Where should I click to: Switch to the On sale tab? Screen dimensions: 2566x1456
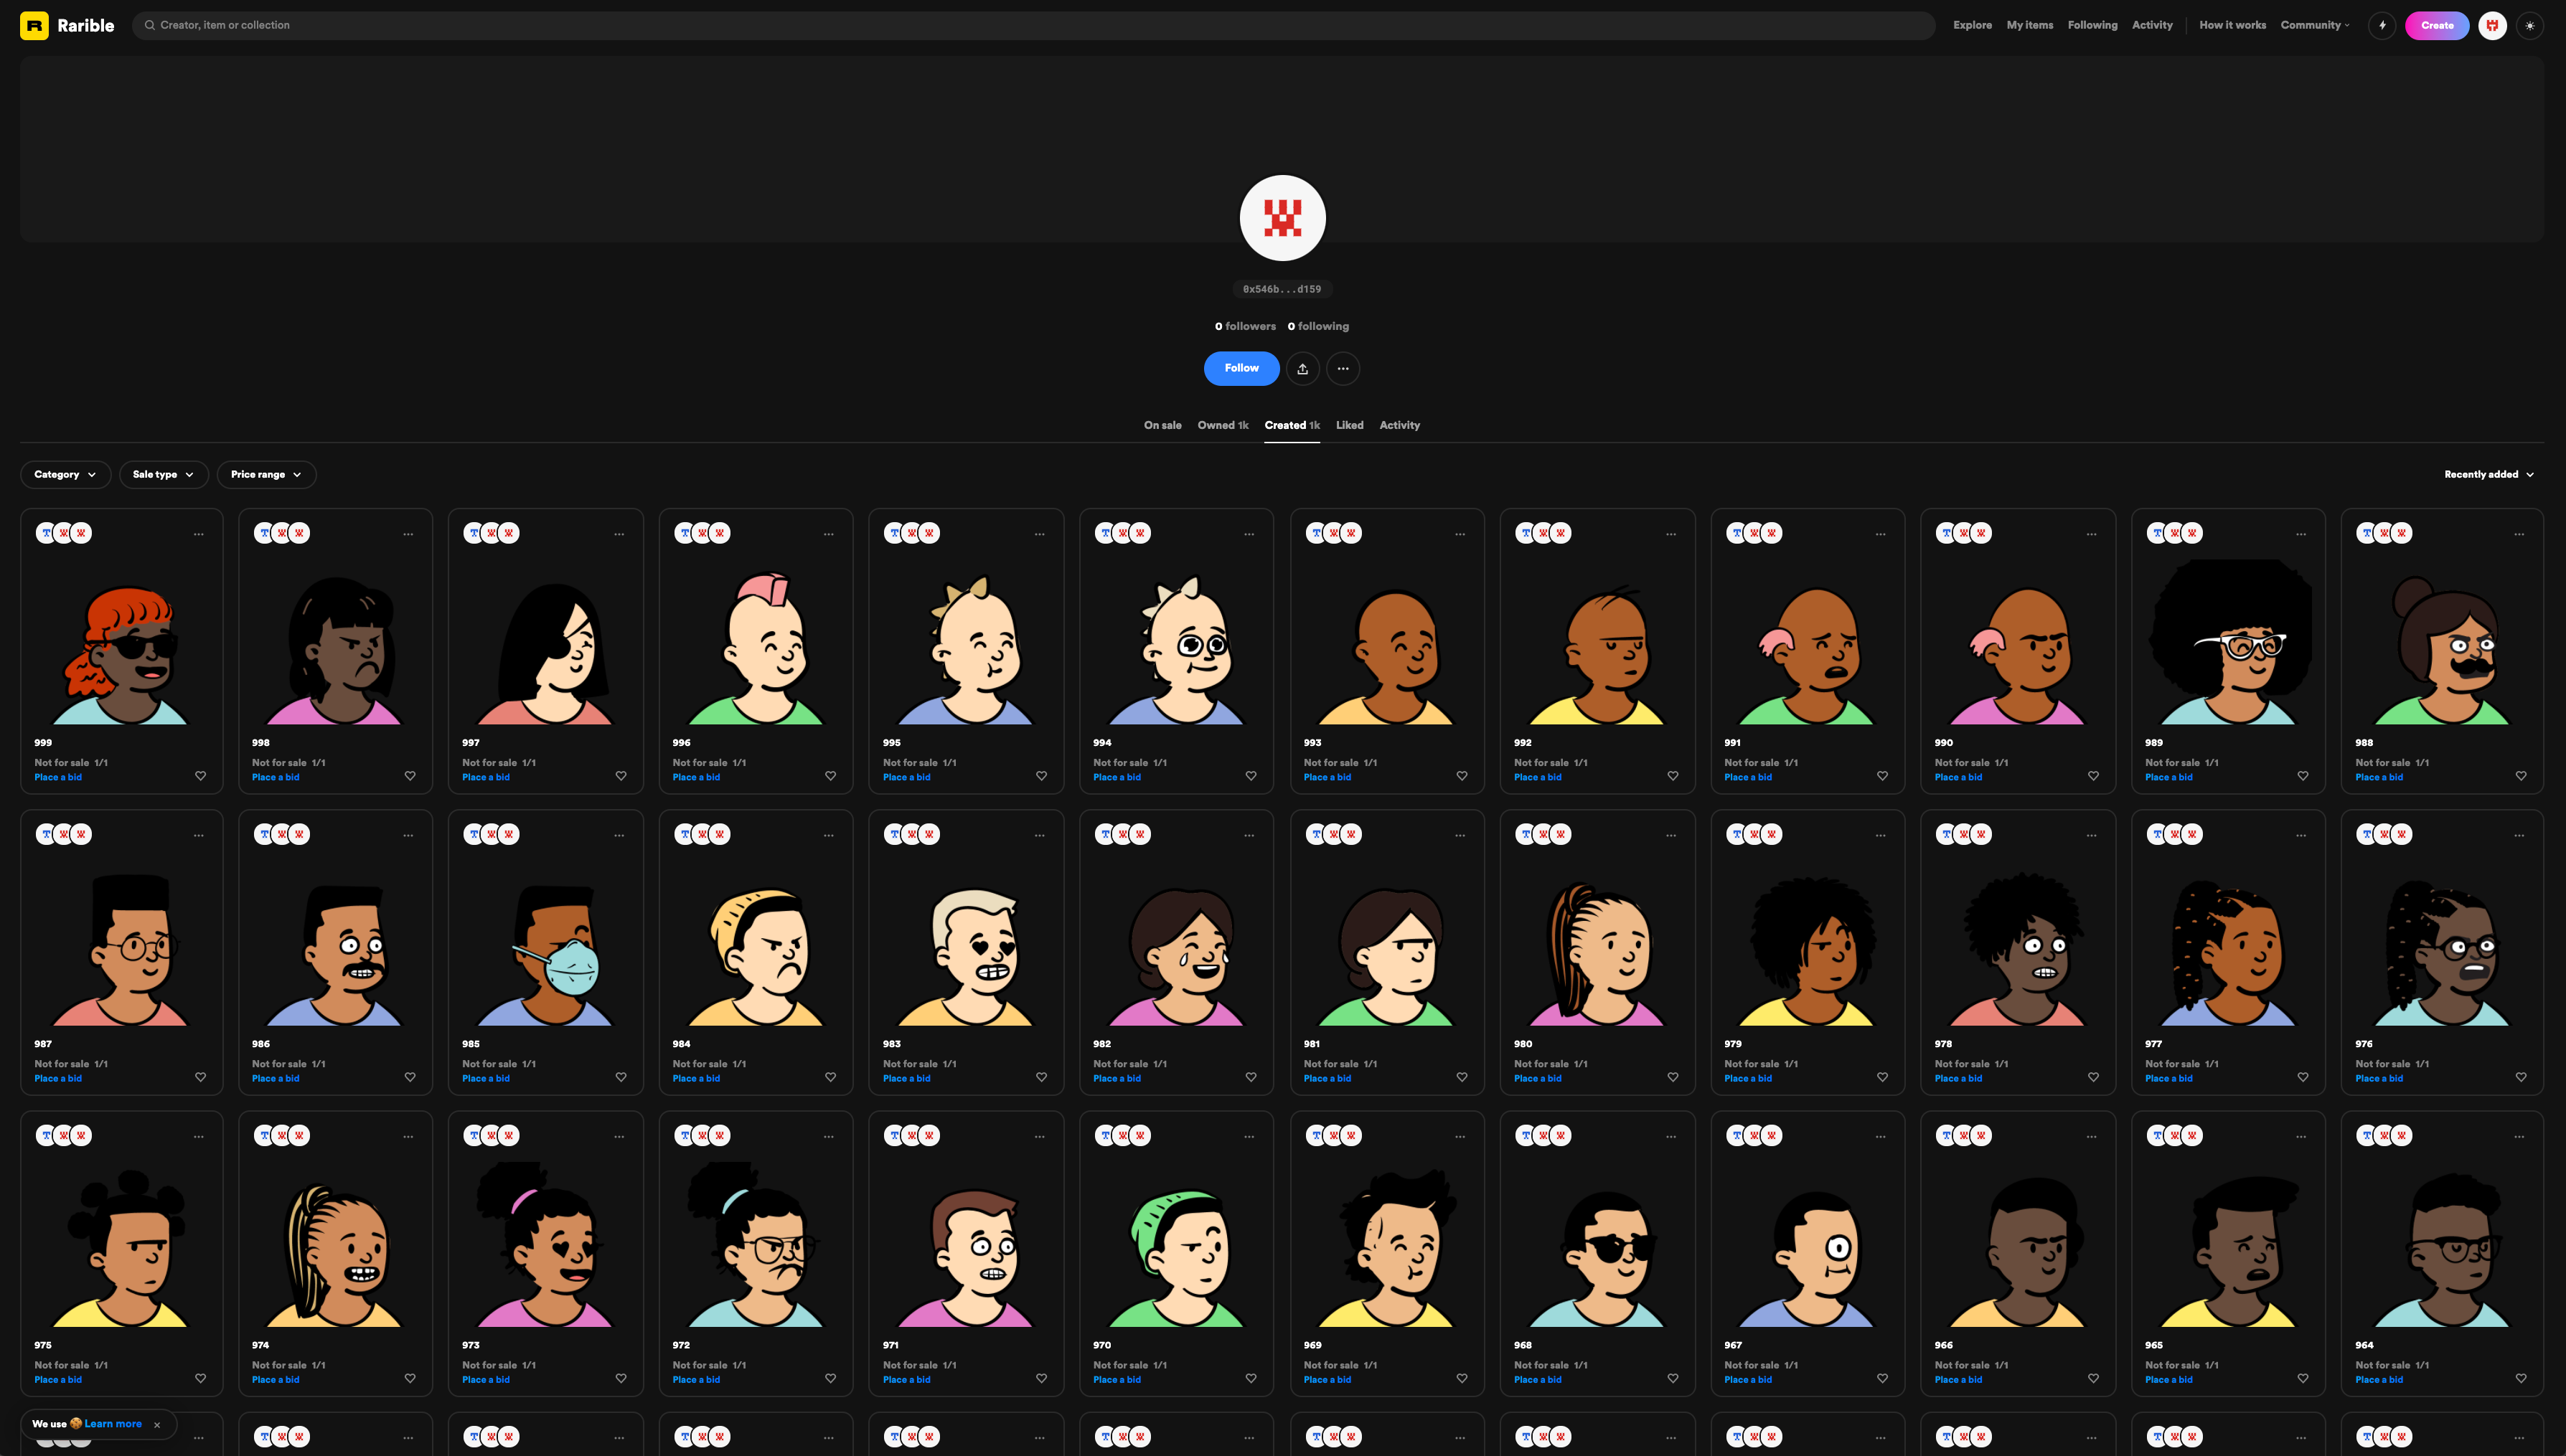pyautogui.click(x=1162, y=425)
